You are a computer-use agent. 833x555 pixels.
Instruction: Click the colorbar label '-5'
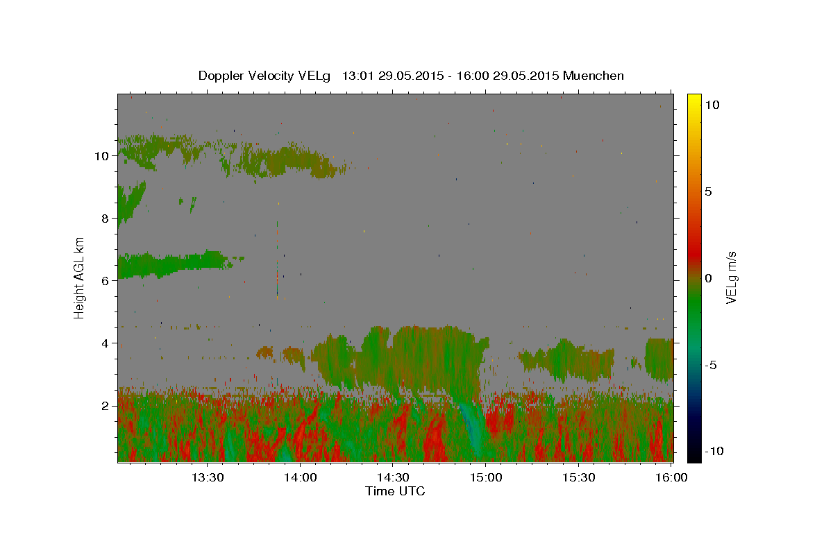click(712, 365)
